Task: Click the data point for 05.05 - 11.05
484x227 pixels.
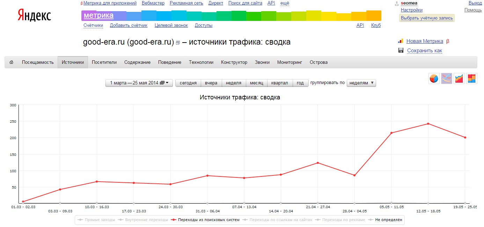Action: [x=391, y=133]
